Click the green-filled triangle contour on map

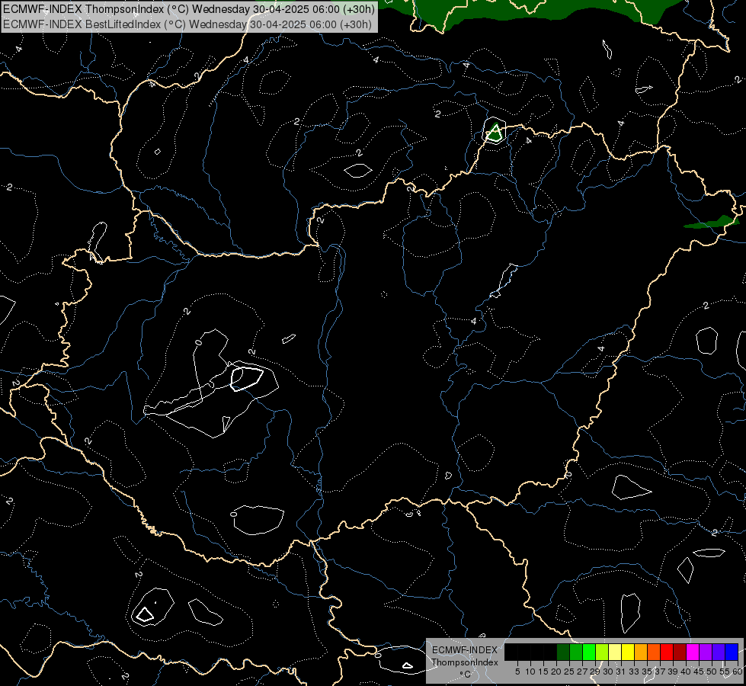(495, 133)
